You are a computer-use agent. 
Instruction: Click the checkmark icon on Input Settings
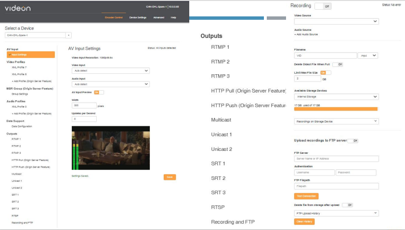[x=9, y=54]
